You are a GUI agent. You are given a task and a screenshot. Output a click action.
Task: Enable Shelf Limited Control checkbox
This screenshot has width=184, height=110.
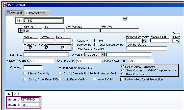[96, 45]
